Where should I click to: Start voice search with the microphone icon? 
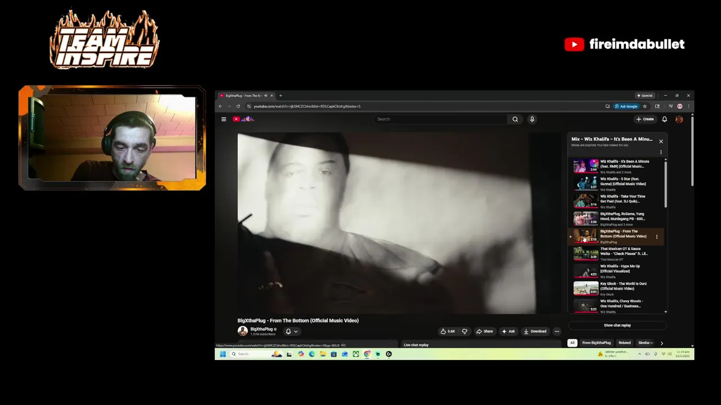pos(532,119)
